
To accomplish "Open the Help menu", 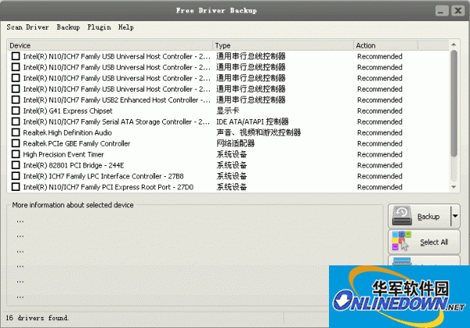I will click(x=125, y=27).
